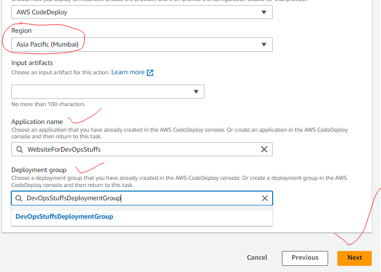Click the Application name label
381x272 pixels.
point(37,122)
